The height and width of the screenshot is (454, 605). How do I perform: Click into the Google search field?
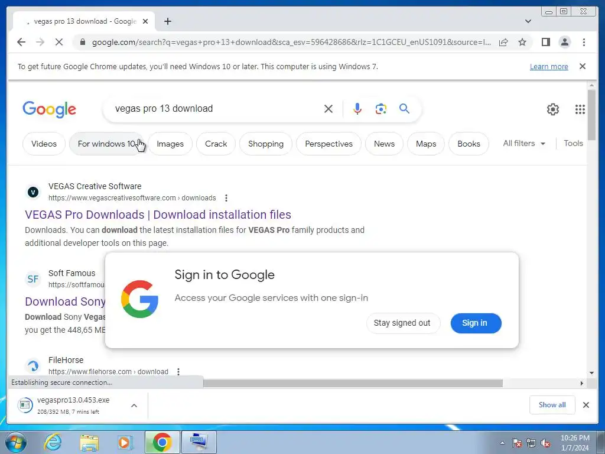click(216, 109)
